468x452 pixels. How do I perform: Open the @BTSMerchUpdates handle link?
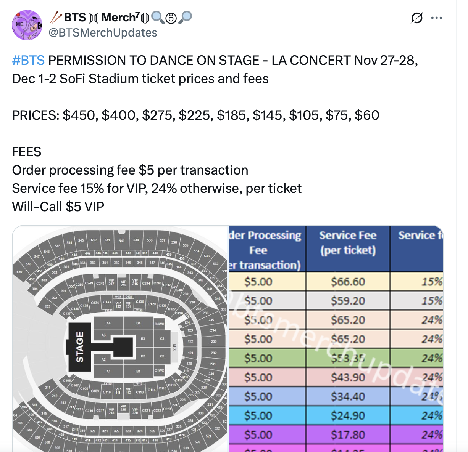coord(103,33)
